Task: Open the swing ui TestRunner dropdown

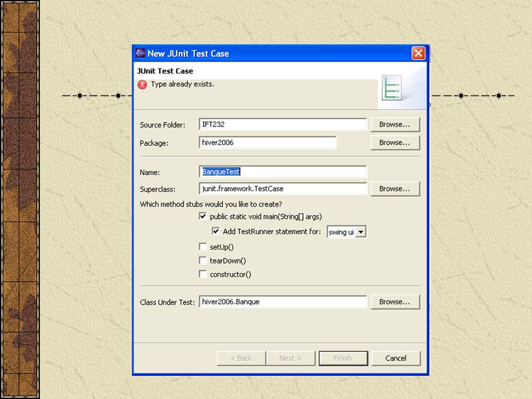Action: tap(361, 232)
